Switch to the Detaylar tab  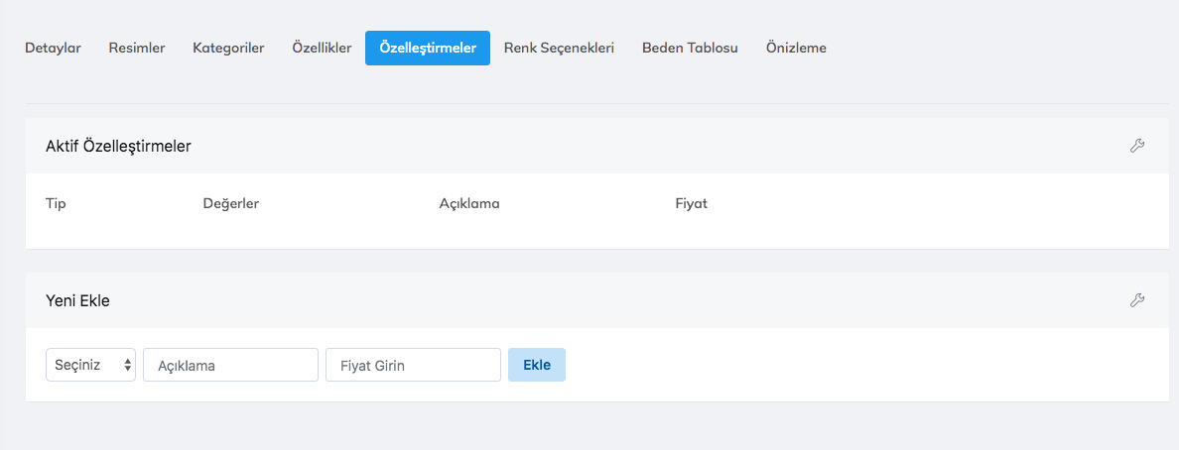[53, 48]
